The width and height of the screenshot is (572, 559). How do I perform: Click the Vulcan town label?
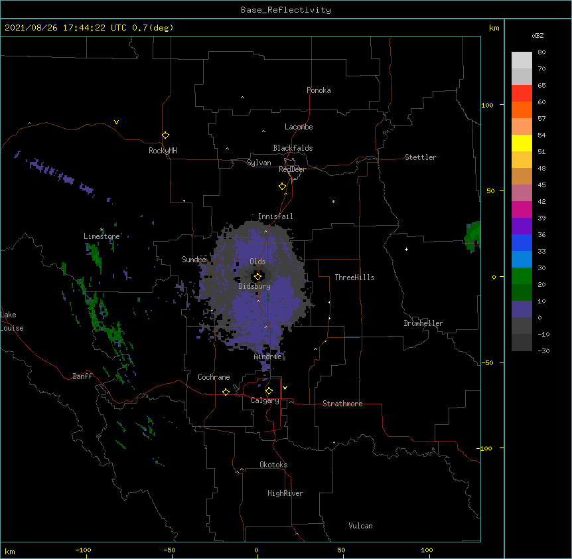pyautogui.click(x=360, y=526)
